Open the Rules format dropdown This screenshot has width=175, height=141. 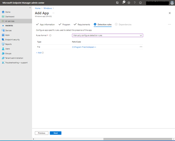108,35
